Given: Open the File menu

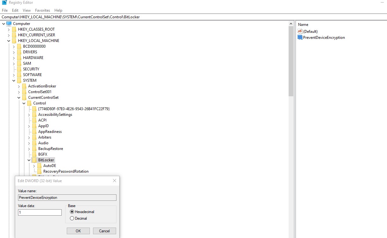Looking at the screenshot, I should 5,10.
